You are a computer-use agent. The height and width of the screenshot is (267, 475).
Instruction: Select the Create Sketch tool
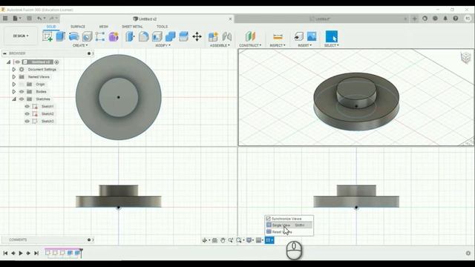[x=47, y=36]
